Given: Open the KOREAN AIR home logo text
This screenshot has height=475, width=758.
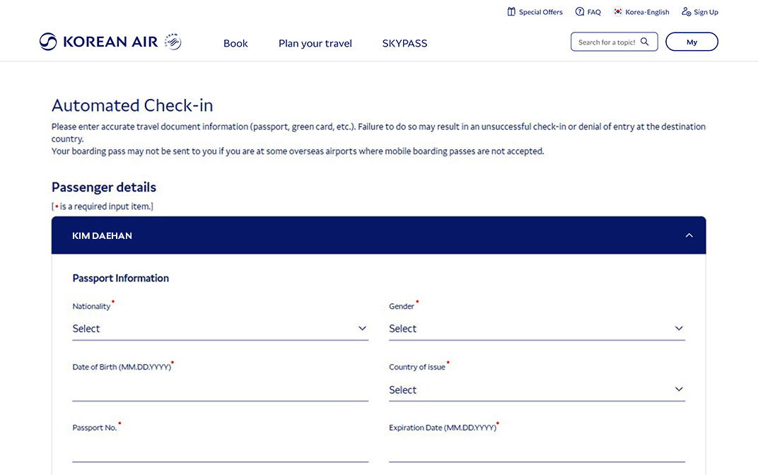Looking at the screenshot, I should 110,42.
